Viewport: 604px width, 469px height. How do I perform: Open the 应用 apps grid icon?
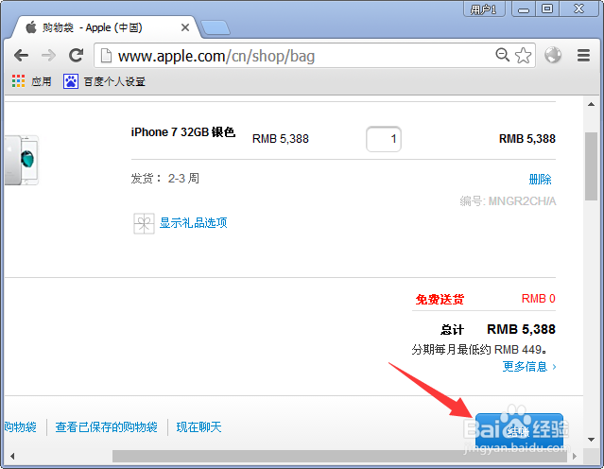tap(18, 81)
